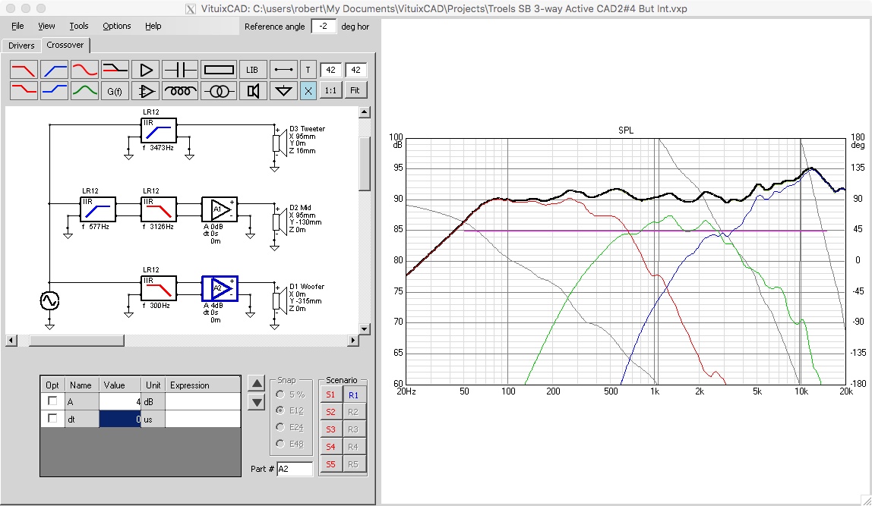Click the schematic vertical scrollbar thumb
872x506 pixels.
[365, 163]
